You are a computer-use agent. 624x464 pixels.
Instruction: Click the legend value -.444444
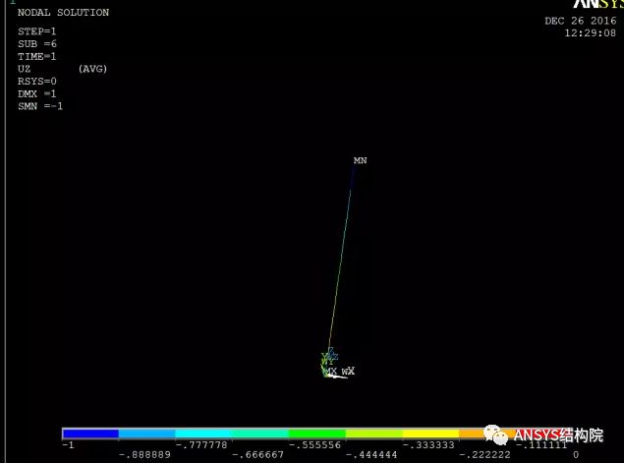[371, 454]
